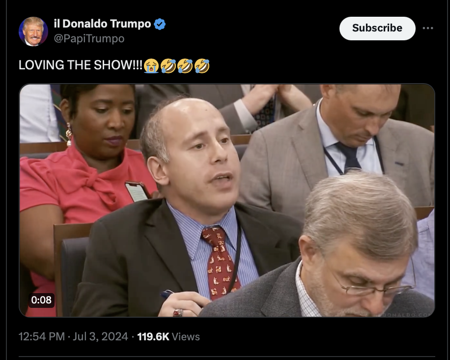This screenshot has height=360, width=450.
Task: Click the watermark in the video corner
Action: [409, 315]
